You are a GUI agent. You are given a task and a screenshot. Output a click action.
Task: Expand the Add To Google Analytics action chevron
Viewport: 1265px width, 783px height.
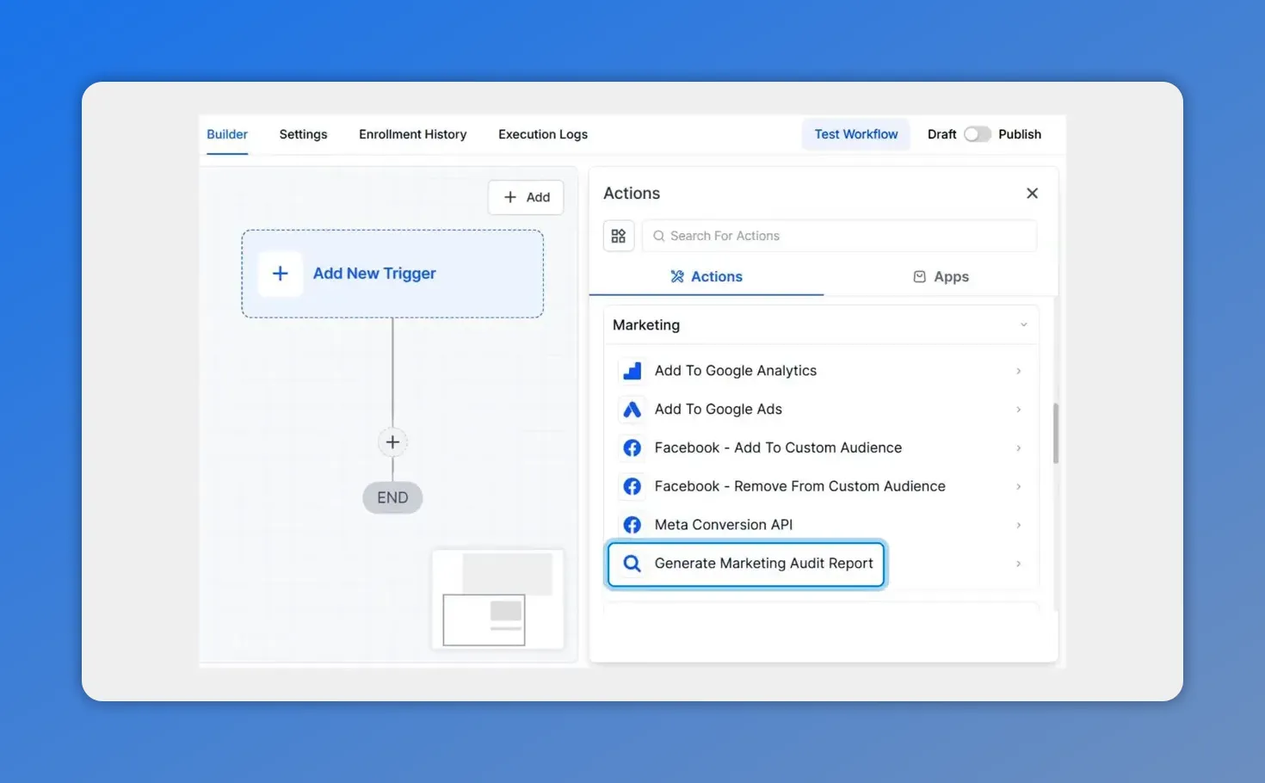coord(1019,371)
